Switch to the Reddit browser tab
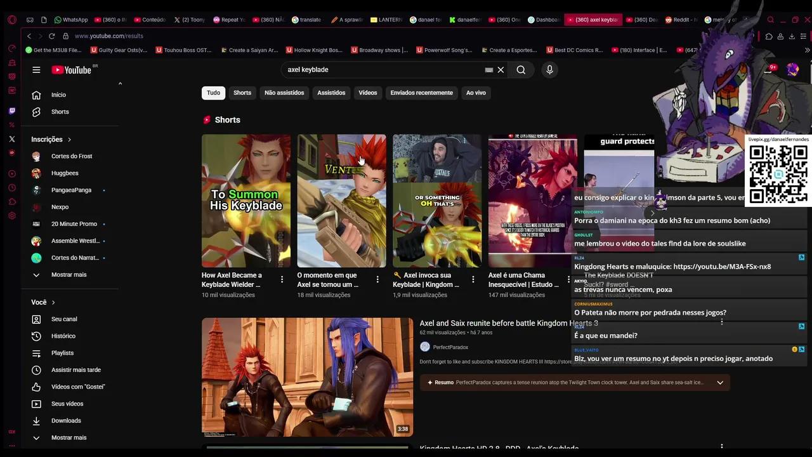Image resolution: width=812 pixels, height=457 pixels. pos(681,20)
